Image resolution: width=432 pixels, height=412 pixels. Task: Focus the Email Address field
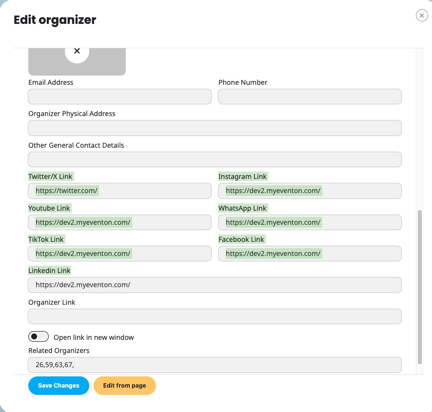119,97
